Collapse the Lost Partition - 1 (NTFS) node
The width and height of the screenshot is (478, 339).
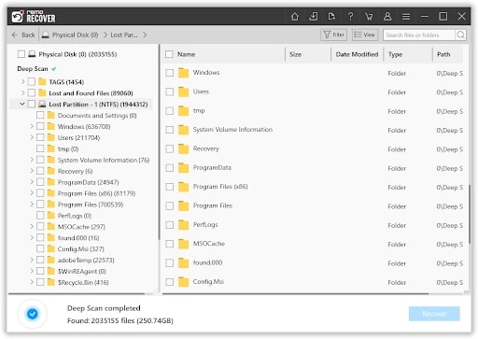22,104
